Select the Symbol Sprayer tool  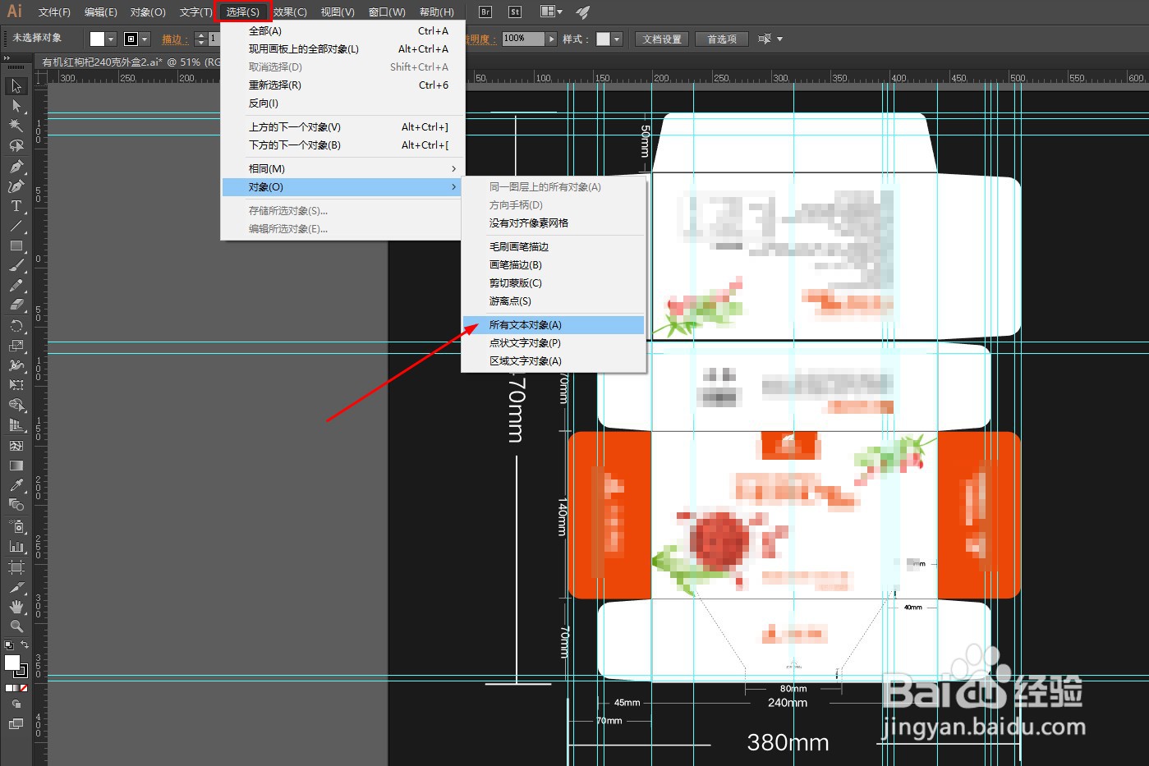tap(16, 526)
